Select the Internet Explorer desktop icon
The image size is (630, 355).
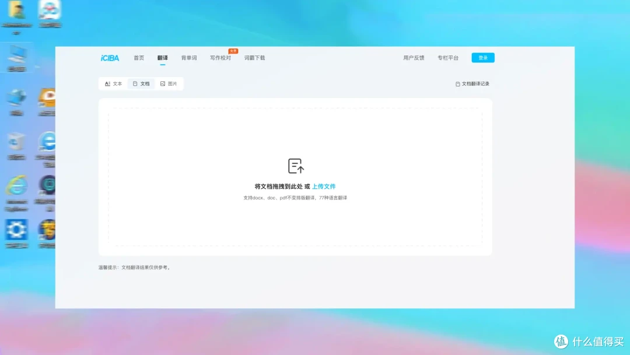click(x=16, y=186)
